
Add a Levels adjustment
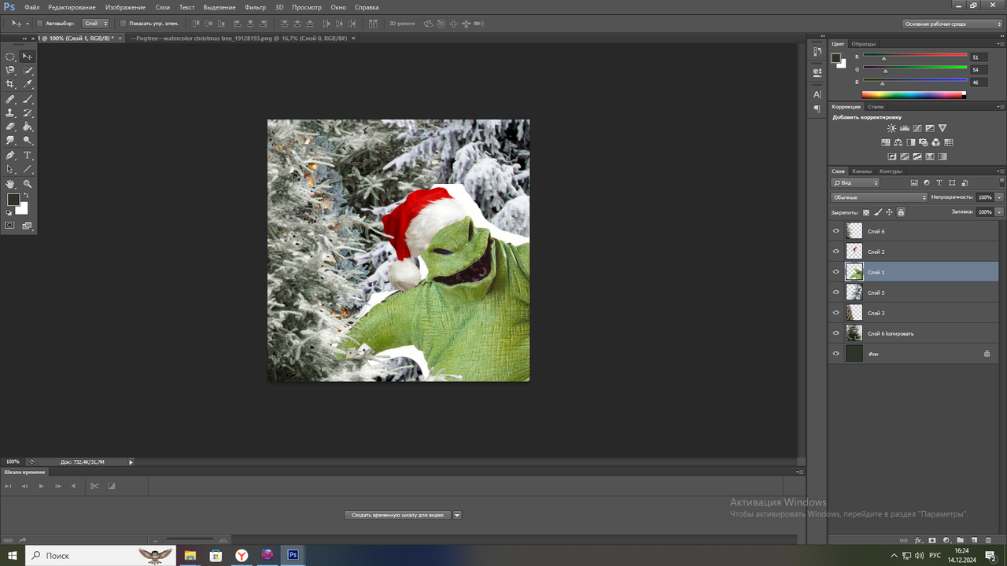(x=904, y=128)
